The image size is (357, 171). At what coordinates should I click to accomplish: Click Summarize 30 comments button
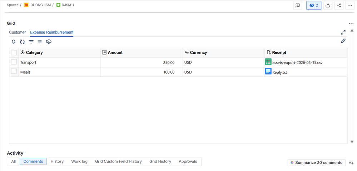coord(317,162)
